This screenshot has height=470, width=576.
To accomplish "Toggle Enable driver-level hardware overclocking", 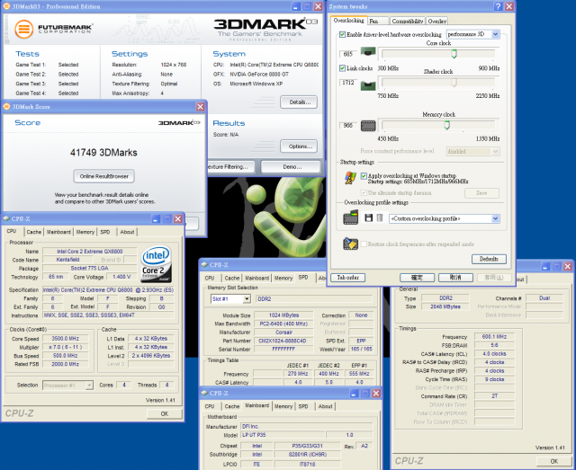I will tap(342, 34).
